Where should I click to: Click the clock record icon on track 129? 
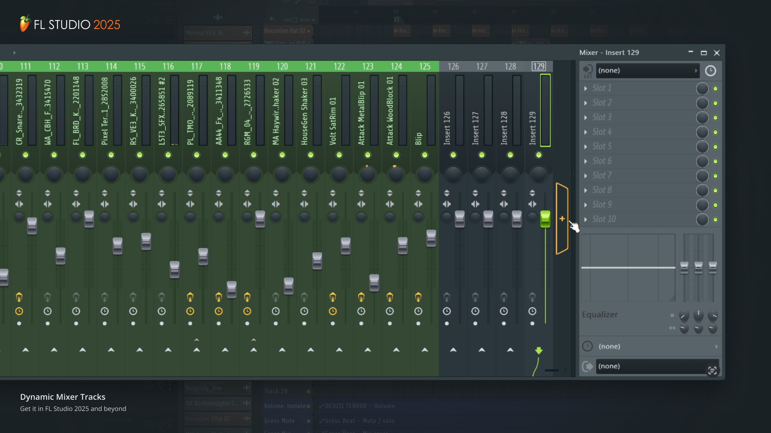(532, 311)
